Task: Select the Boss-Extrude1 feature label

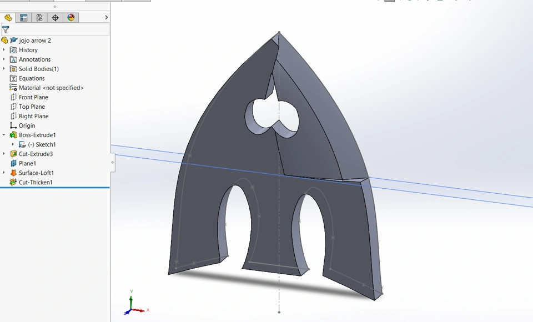Action: (37, 135)
